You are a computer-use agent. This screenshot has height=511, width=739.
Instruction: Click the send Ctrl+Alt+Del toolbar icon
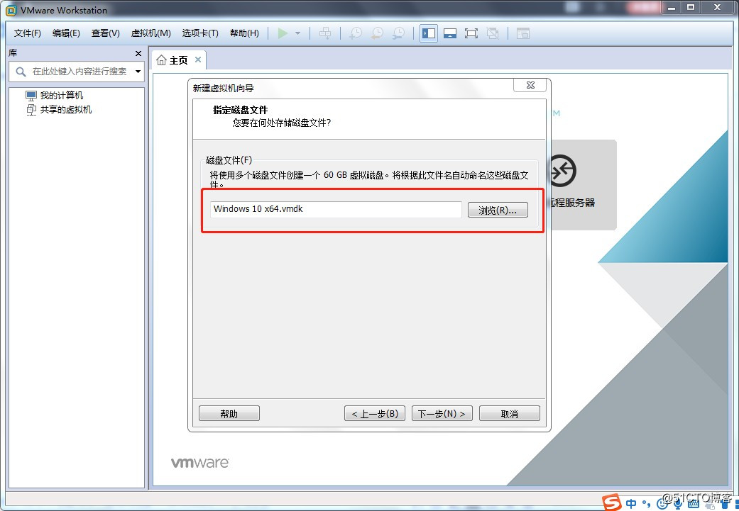pos(325,33)
